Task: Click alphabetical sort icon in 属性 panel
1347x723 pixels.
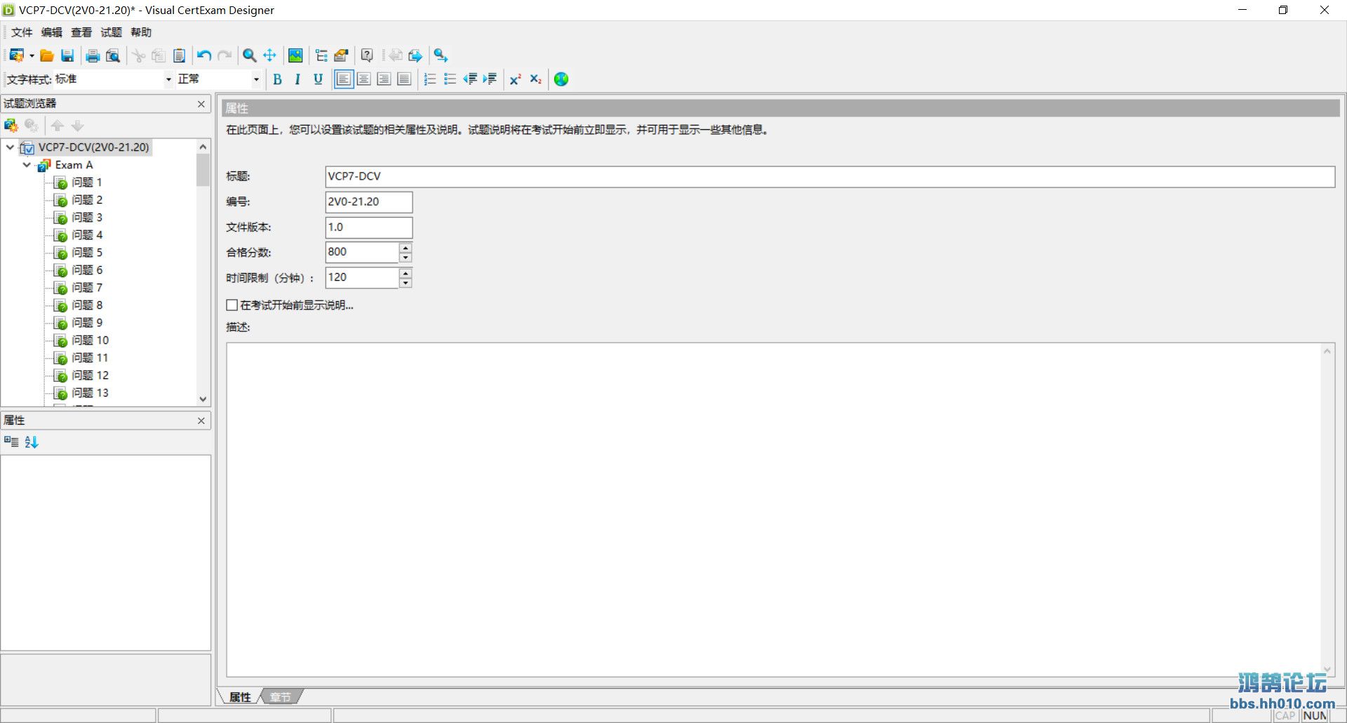Action: [x=32, y=442]
